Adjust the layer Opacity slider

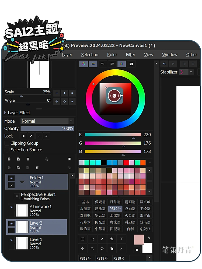47,129
